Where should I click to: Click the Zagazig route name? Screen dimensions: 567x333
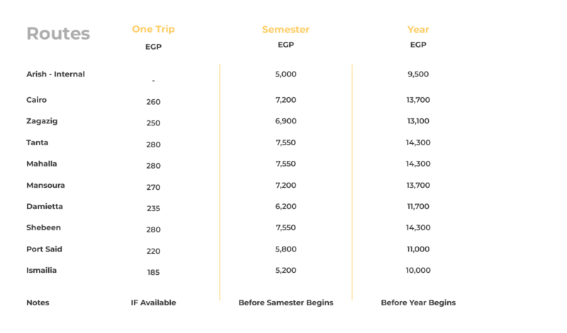(x=42, y=121)
